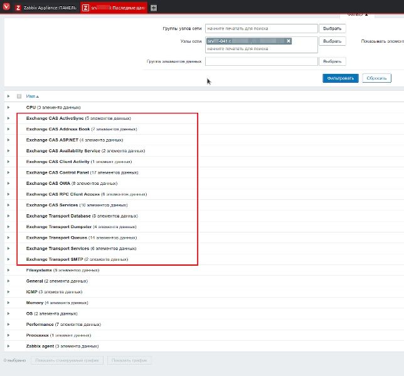
Task: Click the stacked graph button at the bottom
Action: 67,360
